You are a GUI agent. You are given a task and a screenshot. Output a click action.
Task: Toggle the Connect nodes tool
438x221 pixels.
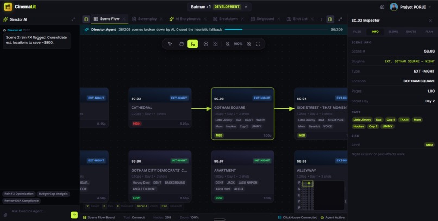point(193,44)
